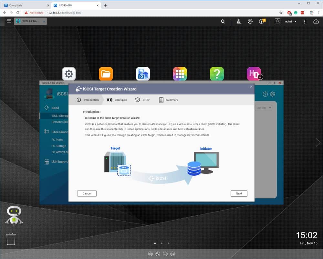The height and width of the screenshot is (259, 323).
Task: Launch Control Panel gear desktop icon
Action: tap(69, 74)
